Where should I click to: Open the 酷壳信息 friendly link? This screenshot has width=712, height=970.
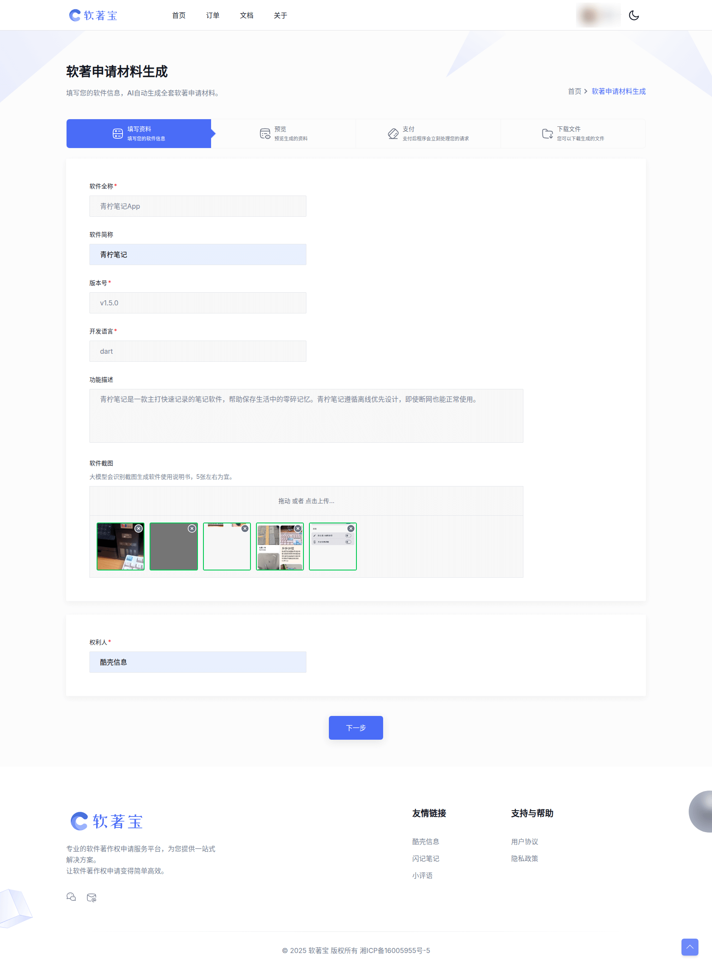426,841
